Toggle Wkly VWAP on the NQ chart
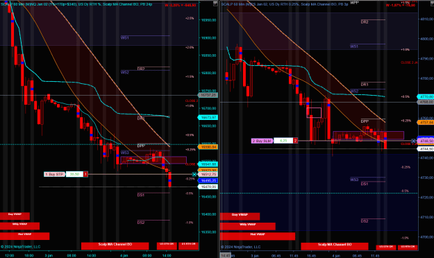The width and height of the screenshot is (434, 258). [x=19, y=226]
